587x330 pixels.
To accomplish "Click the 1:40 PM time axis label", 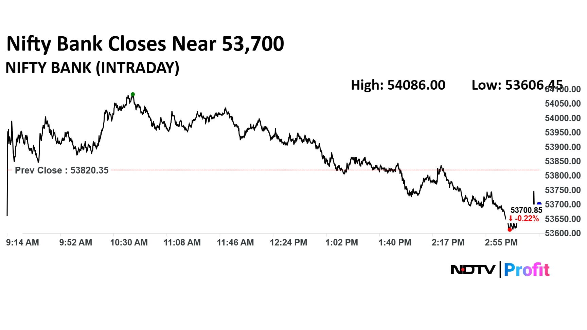I will (x=395, y=242).
